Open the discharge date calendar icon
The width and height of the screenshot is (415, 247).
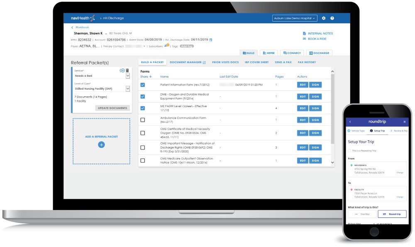click(x=211, y=40)
